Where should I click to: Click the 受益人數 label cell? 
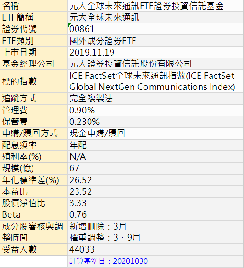(x=34, y=249)
